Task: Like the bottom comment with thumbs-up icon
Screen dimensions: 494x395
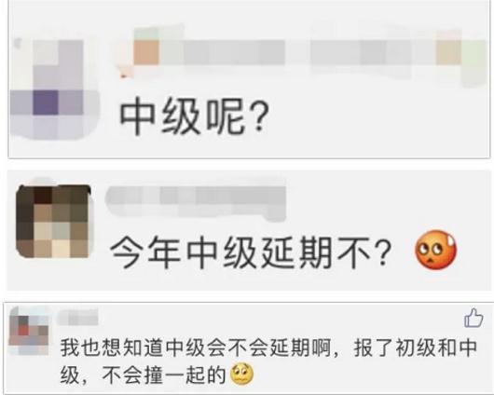Action: pos(473,318)
